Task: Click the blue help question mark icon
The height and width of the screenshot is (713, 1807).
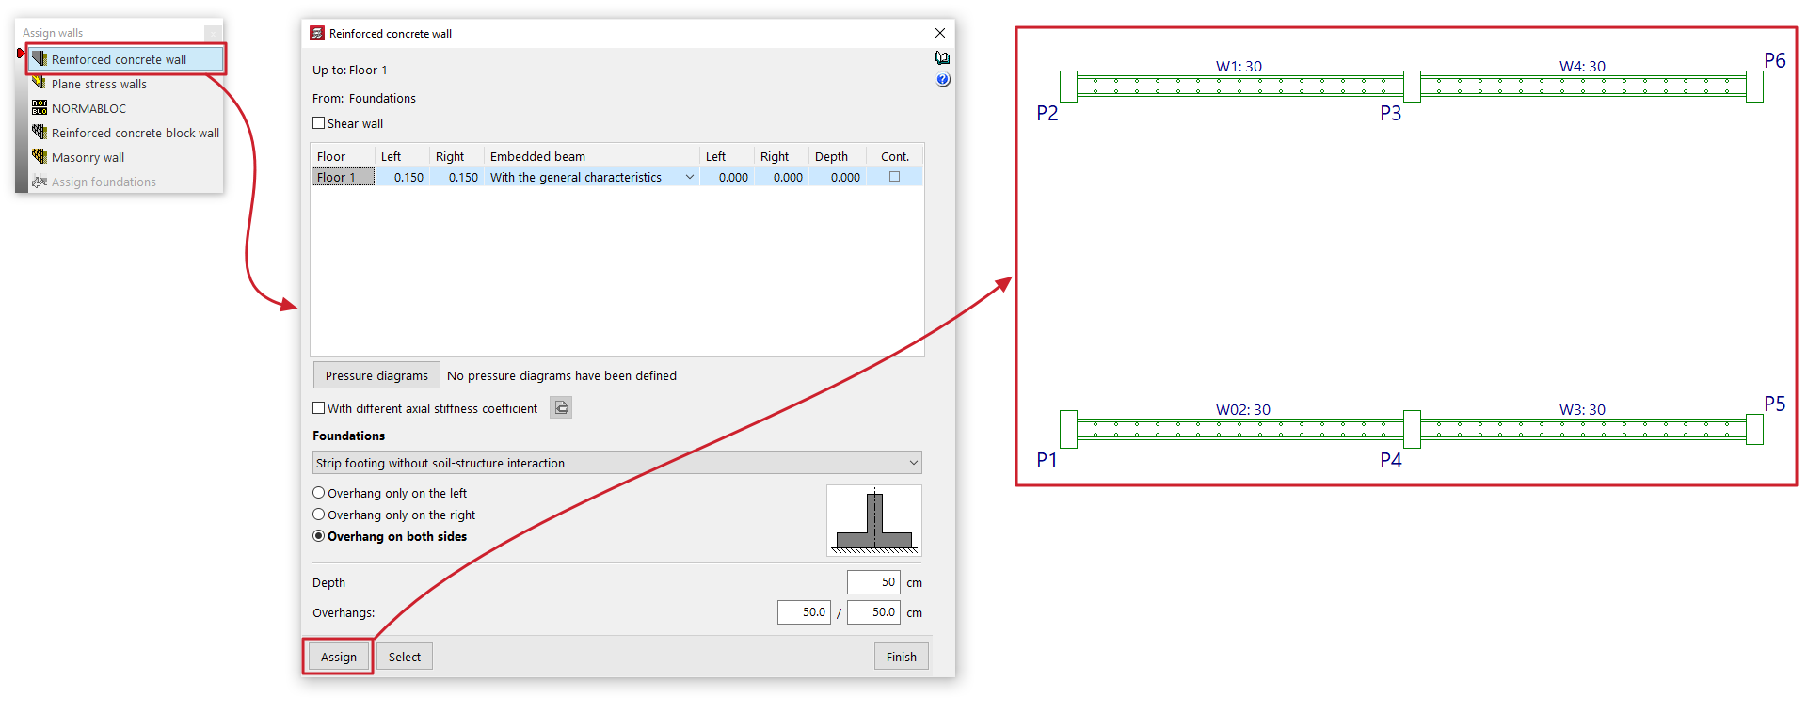Action: (x=943, y=80)
